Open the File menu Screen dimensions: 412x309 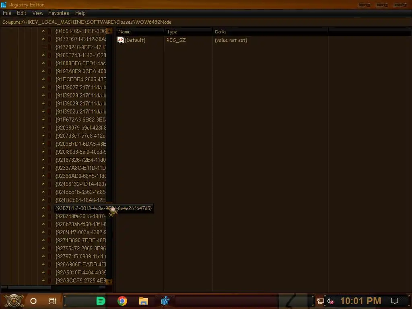(7, 13)
